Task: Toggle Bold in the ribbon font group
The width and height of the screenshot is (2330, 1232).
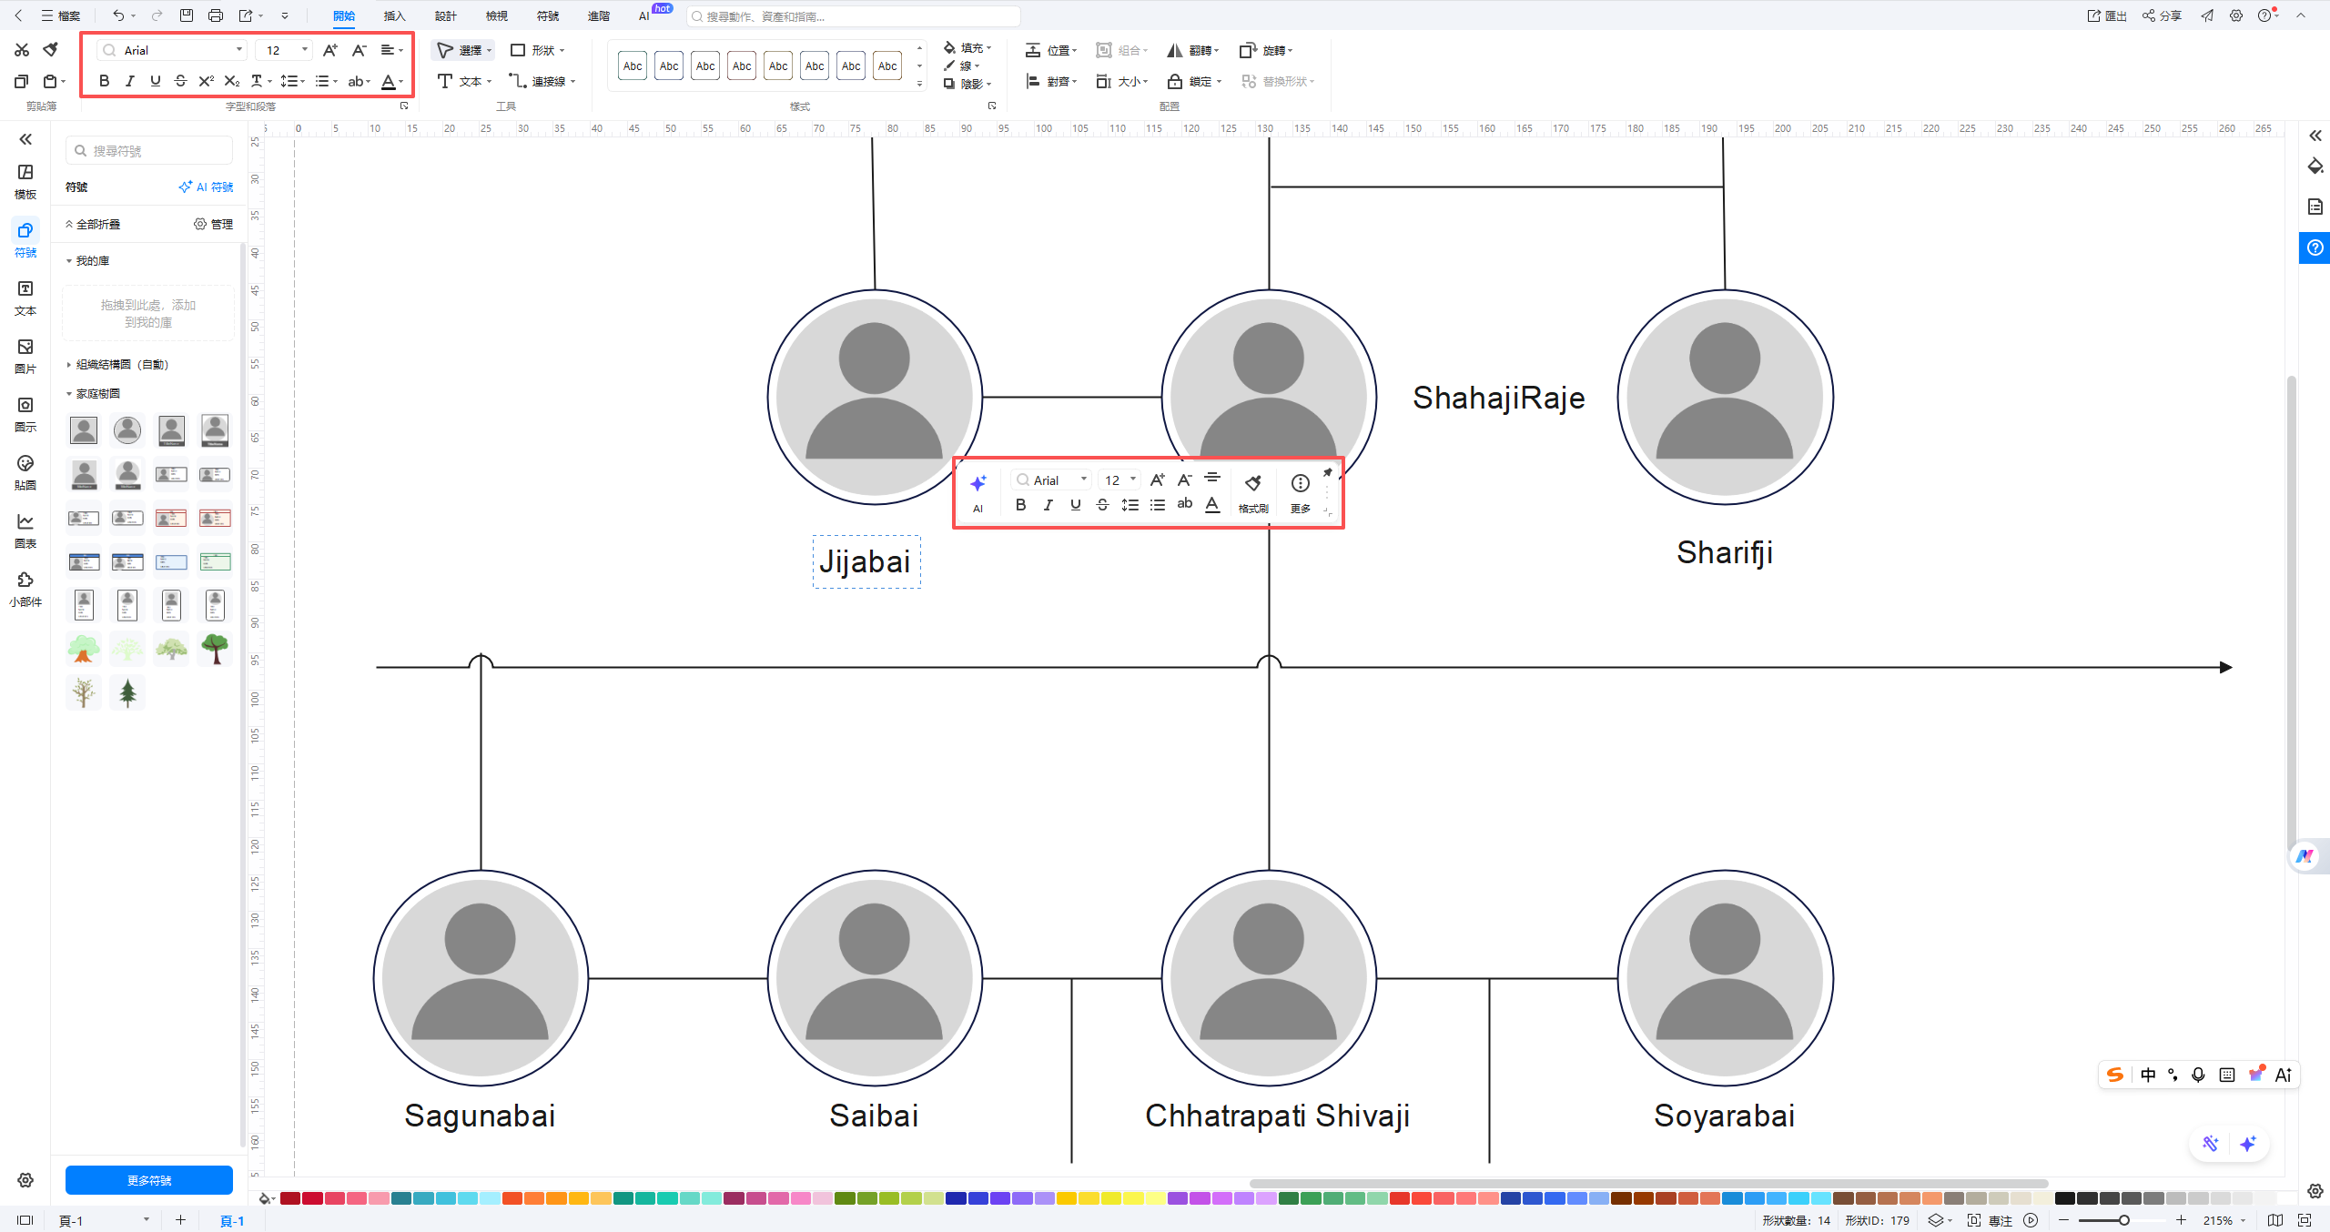Action: coord(104,81)
